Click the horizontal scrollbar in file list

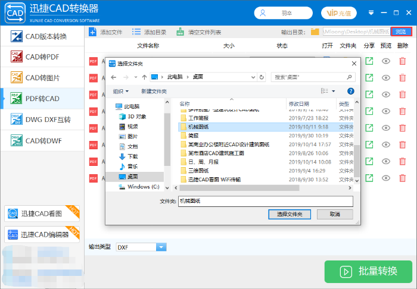(239, 188)
